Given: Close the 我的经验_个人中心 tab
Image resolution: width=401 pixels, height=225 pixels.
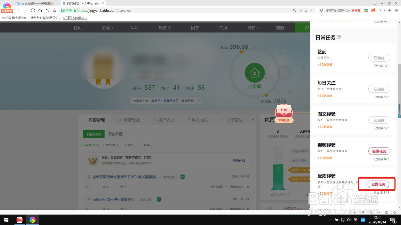Looking at the screenshot, I should pos(103,3).
